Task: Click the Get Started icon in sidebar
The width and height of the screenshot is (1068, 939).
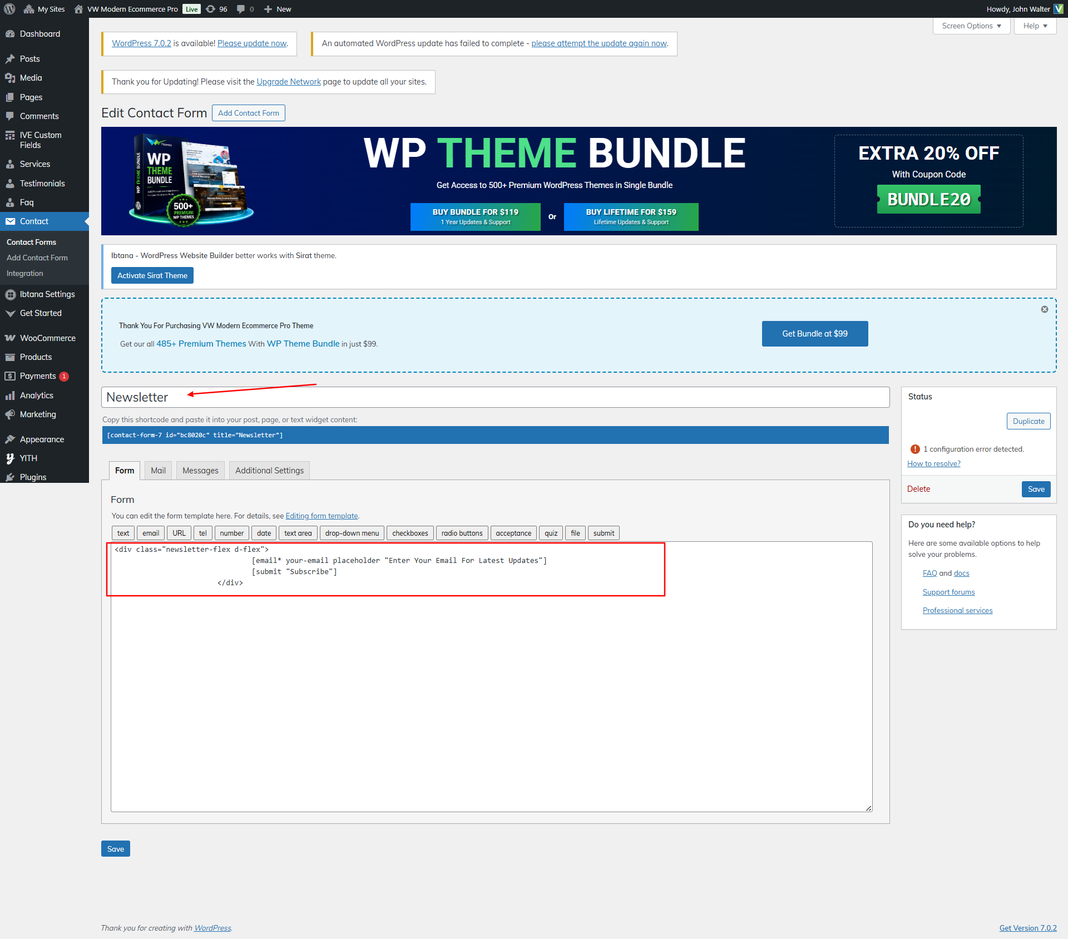Action: click(x=10, y=313)
